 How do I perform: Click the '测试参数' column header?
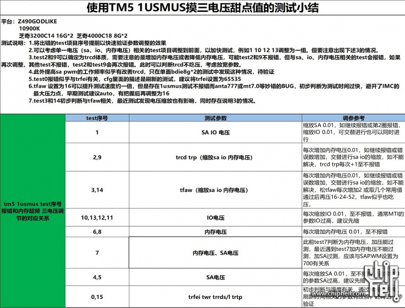(x=215, y=118)
